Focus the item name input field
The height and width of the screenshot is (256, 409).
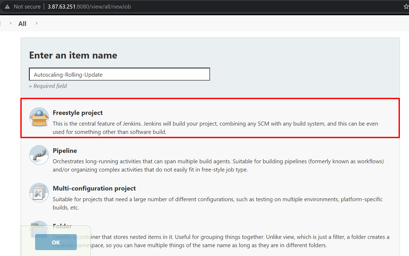pos(119,74)
